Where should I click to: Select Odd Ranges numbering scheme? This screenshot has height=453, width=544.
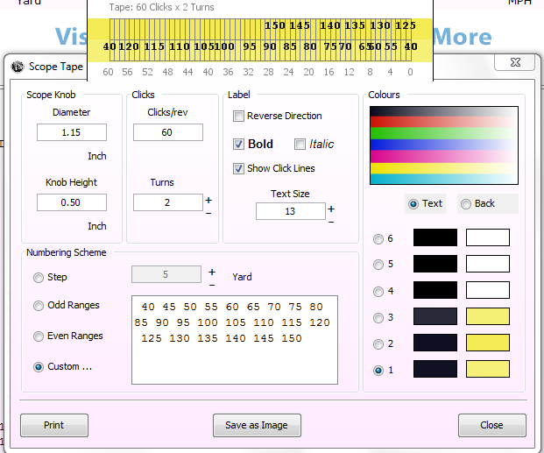click(39, 306)
